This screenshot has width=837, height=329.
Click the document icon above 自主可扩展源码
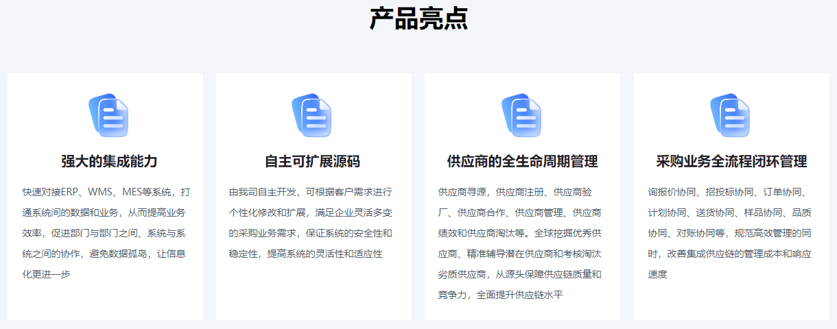312,114
